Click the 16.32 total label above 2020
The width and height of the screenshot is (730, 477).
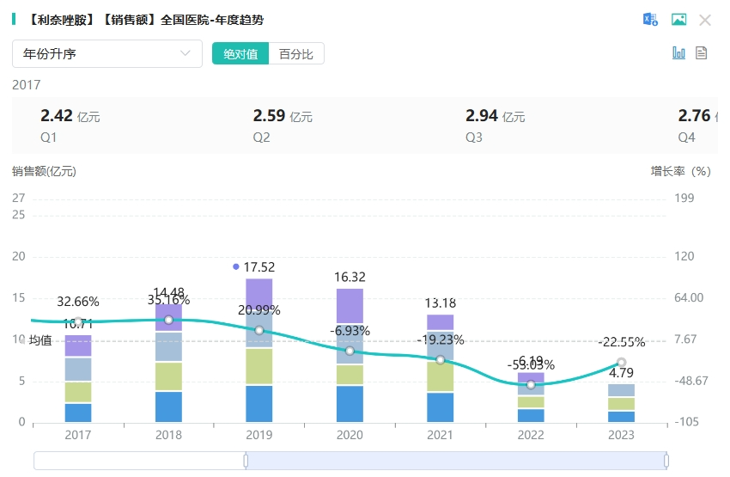pos(350,277)
